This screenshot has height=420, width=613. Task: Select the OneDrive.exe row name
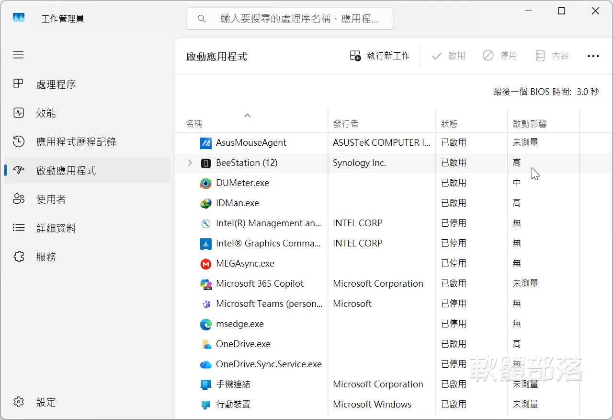(243, 344)
